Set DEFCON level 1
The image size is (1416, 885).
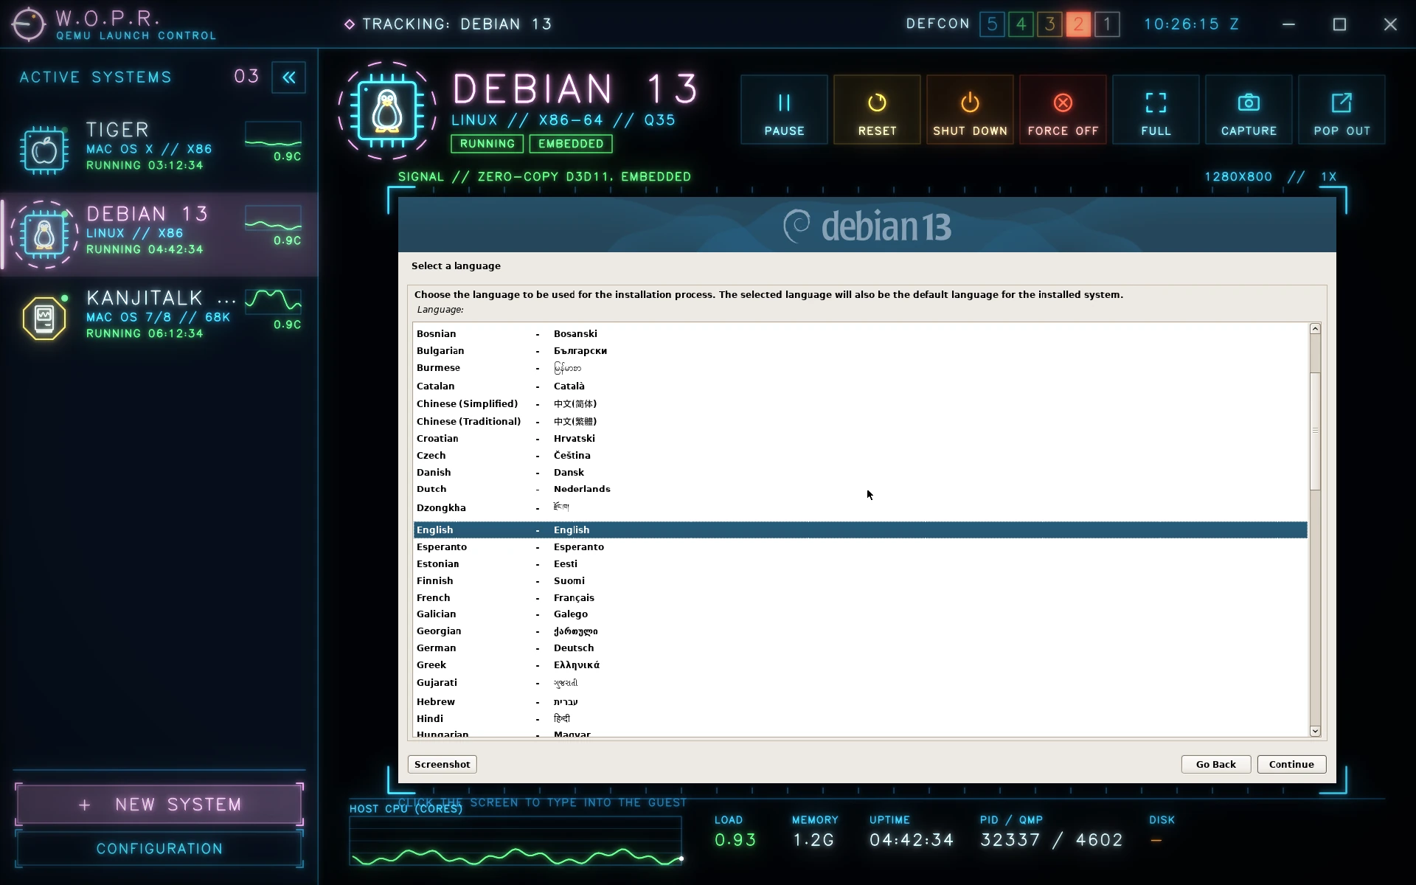(x=1107, y=24)
